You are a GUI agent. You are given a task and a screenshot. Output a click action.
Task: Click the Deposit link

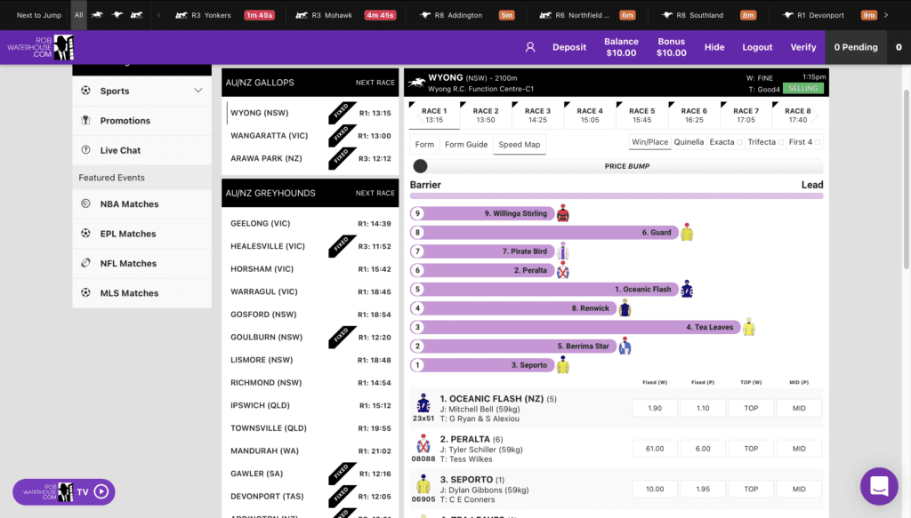(569, 48)
